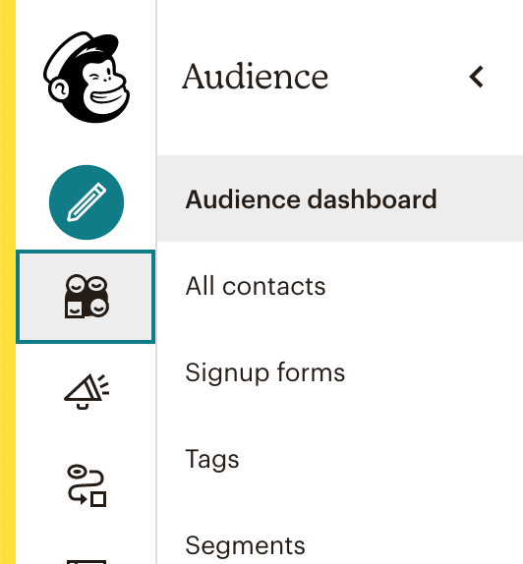Click the yellow strip along the left edge
The height and width of the screenshot is (564, 523).
(8, 282)
